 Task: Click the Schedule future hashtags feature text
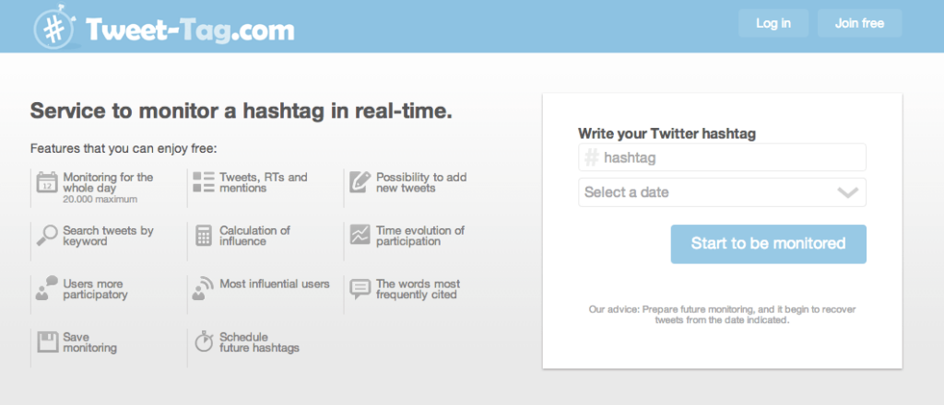(x=259, y=342)
